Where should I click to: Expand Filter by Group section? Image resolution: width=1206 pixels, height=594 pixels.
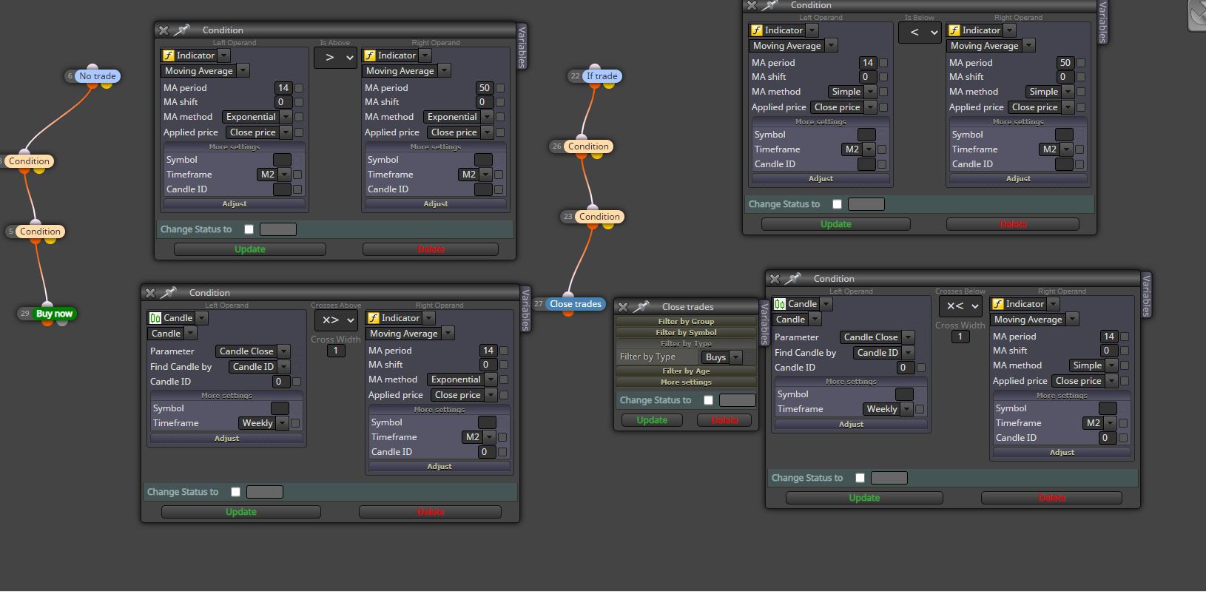[x=686, y=321]
